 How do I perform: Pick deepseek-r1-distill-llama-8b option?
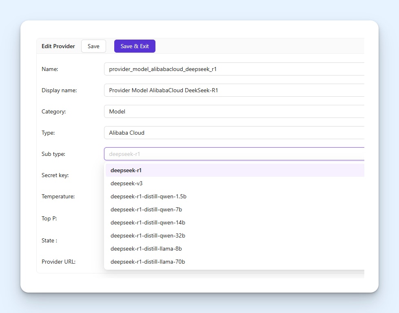pos(146,249)
